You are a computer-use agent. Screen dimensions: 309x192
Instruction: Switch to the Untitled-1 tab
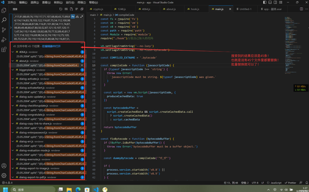click(x=245, y=9)
